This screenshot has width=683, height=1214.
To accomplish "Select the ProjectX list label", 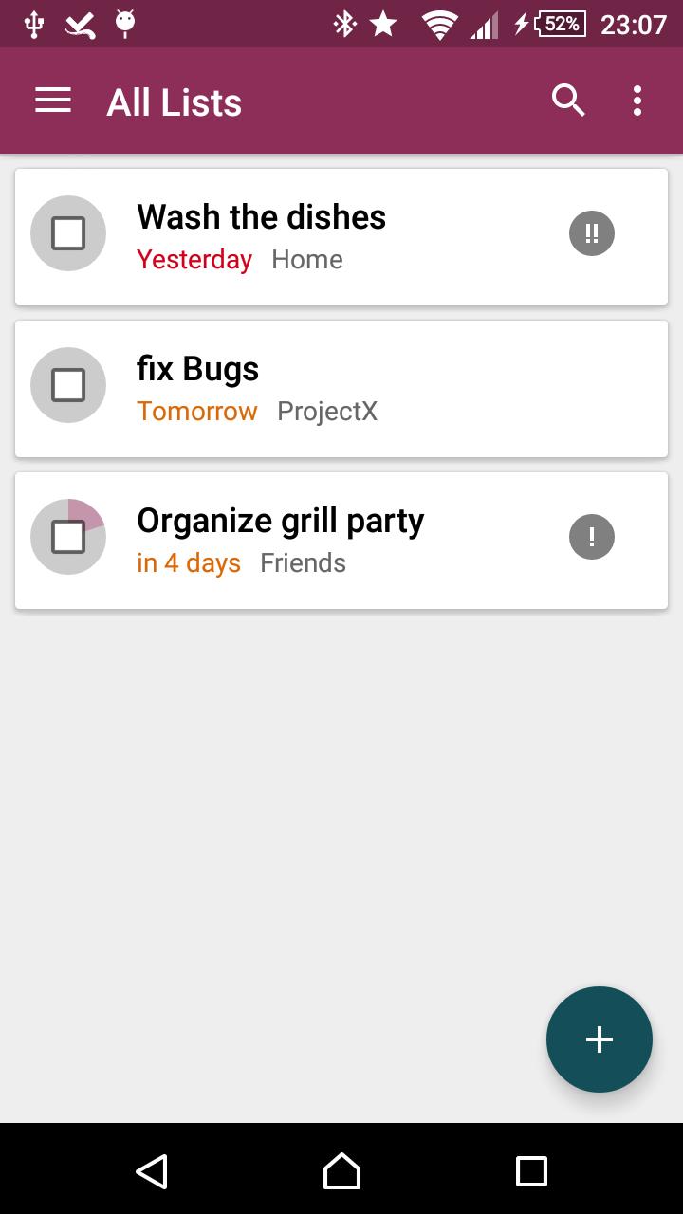I will click(x=327, y=412).
